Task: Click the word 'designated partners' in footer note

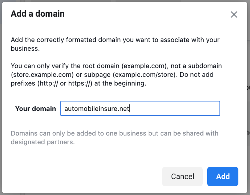Action: [43, 142]
